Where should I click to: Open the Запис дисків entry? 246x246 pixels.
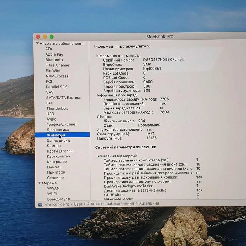[x=59, y=141]
